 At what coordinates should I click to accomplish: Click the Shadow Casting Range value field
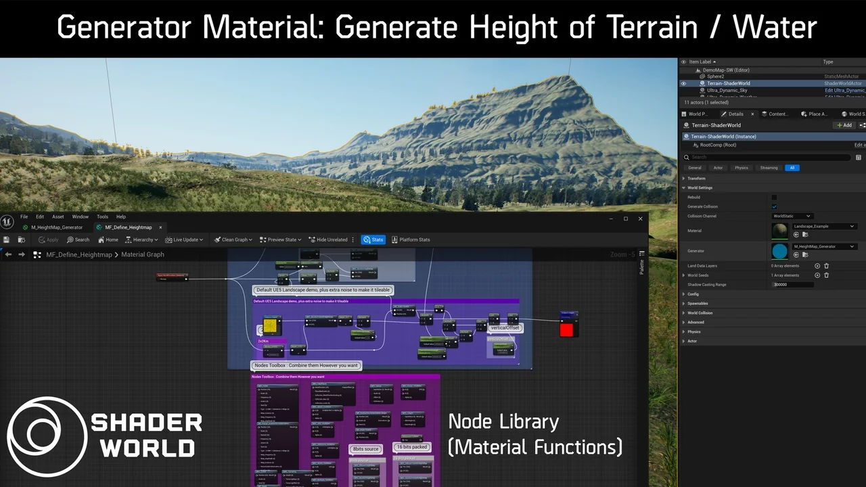coord(792,284)
